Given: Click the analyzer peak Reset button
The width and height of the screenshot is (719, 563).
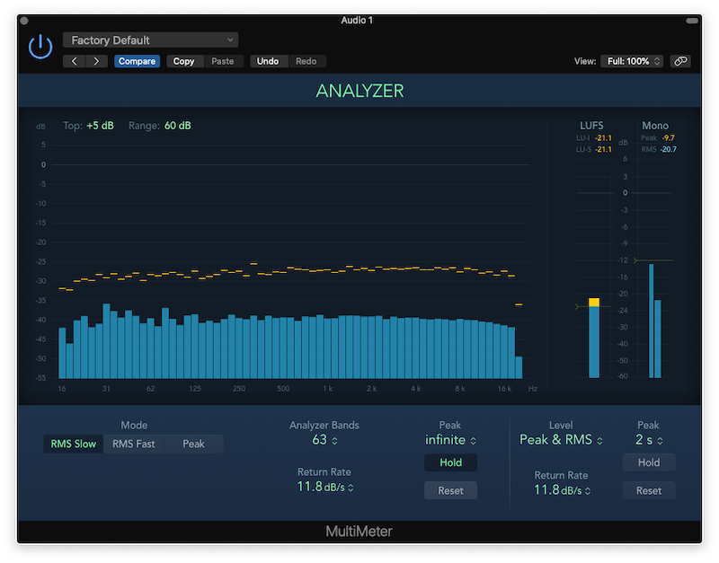Looking at the screenshot, I should [x=450, y=490].
